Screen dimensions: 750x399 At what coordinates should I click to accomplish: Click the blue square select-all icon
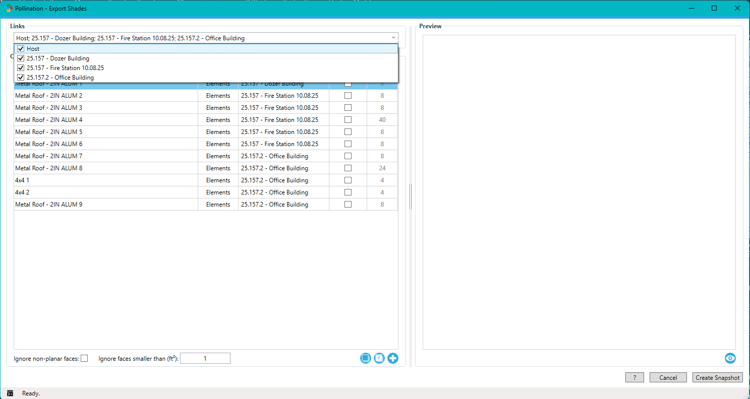tap(365, 358)
